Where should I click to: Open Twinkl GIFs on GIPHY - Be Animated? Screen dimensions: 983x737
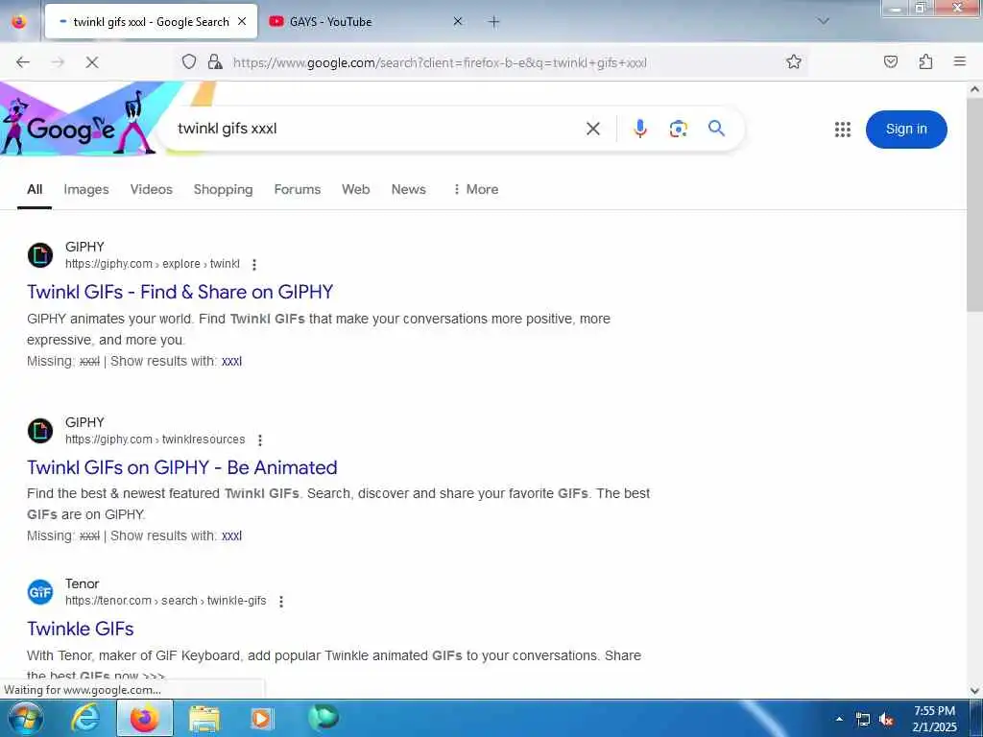181,467
